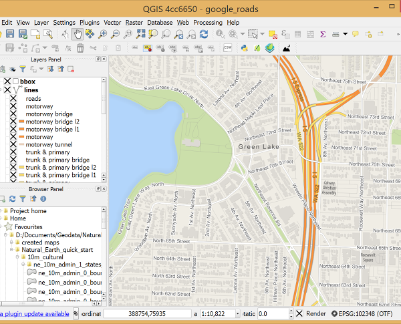Open the Processing menu
This screenshot has width=401, height=324.
208,23
